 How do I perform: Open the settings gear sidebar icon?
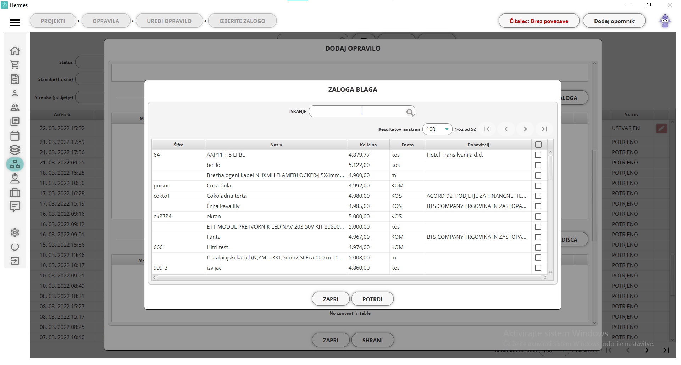15,232
